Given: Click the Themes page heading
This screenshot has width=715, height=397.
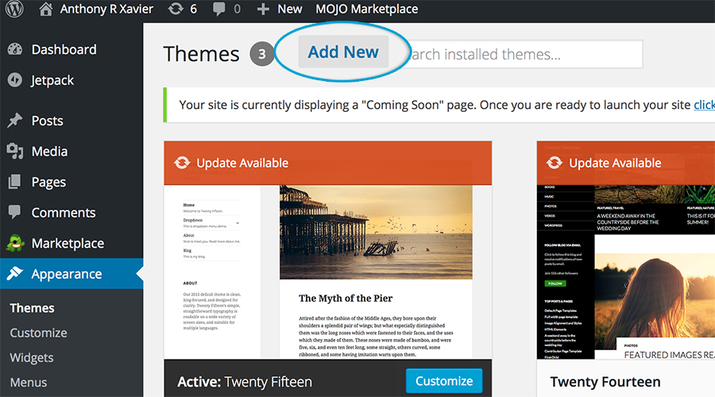Looking at the screenshot, I should 201,54.
